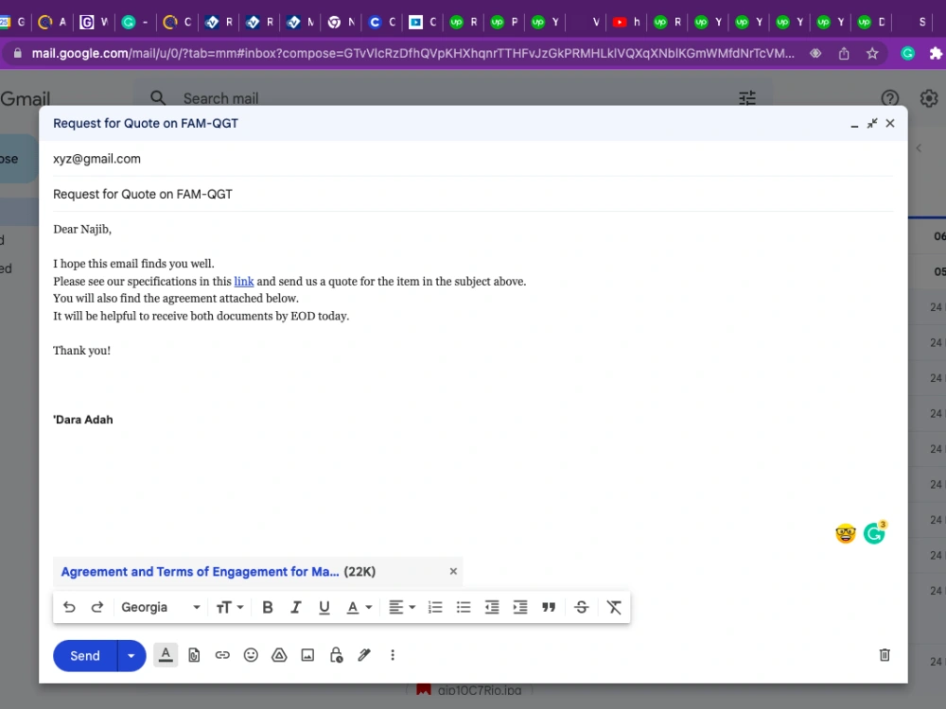Insert signature pen icon

click(x=364, y=655)
